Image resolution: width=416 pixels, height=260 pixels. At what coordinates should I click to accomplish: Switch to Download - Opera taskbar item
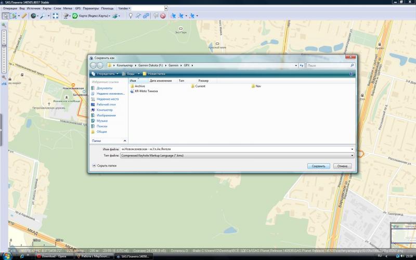(x=55, y=256)
